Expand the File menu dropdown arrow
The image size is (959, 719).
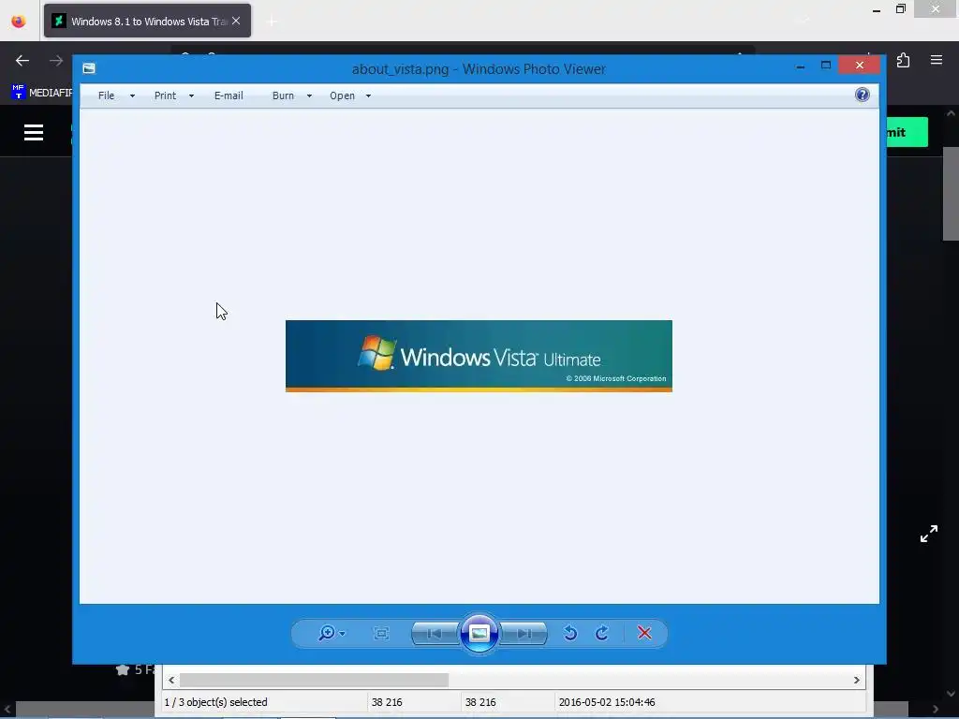click(132, 96)
